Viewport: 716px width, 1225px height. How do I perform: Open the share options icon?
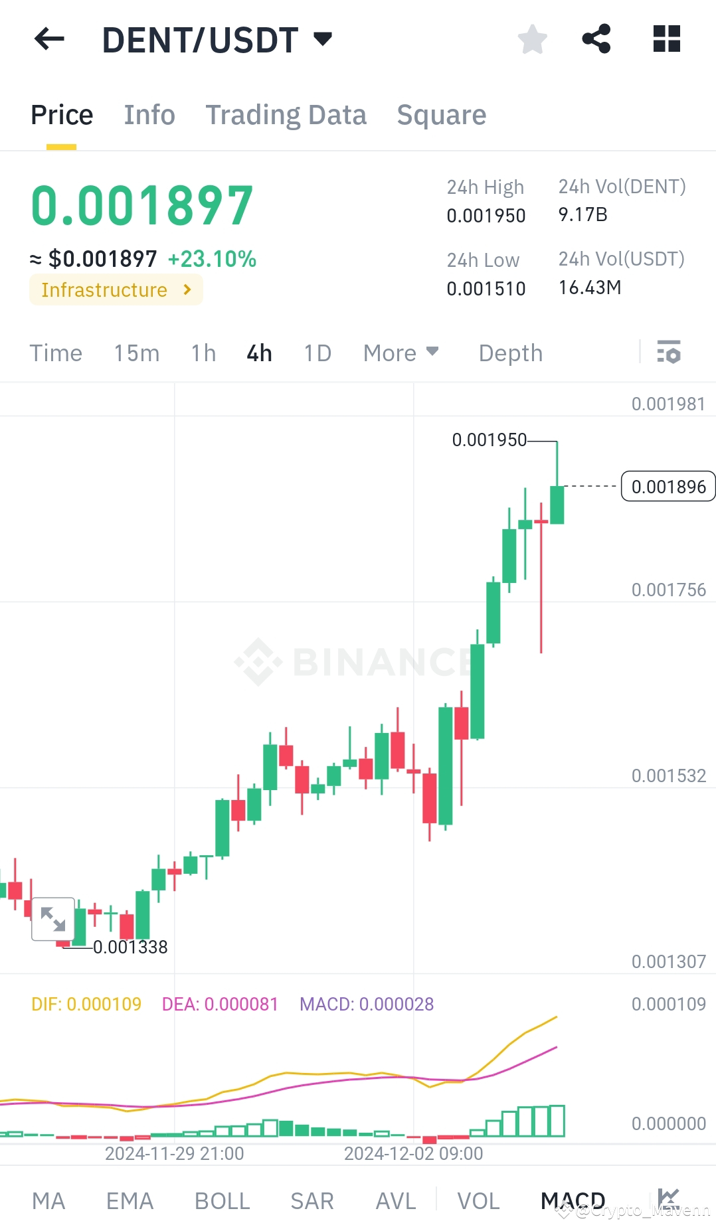coord(596,40)
